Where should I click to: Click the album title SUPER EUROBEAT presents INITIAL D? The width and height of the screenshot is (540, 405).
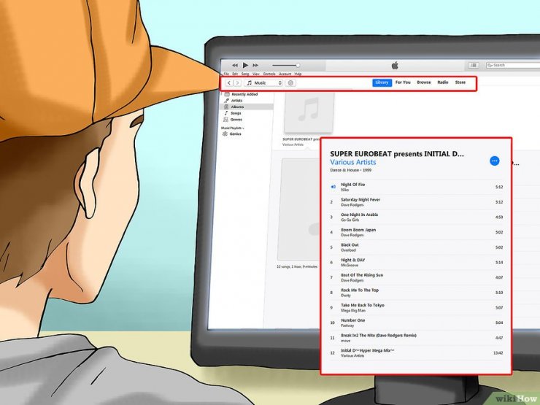(397, 154)
